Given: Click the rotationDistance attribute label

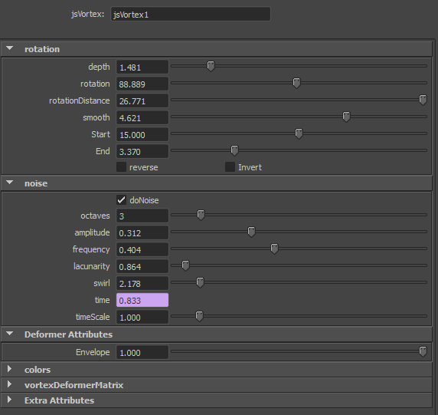Looking at the screenshot, I should click(x=80, y=100).
